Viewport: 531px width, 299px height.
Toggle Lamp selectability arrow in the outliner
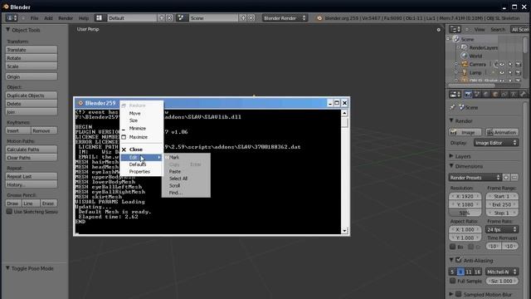[510, 72]
